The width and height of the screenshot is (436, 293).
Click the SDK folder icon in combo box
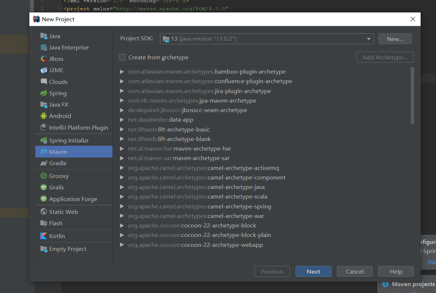coord(166,39)
